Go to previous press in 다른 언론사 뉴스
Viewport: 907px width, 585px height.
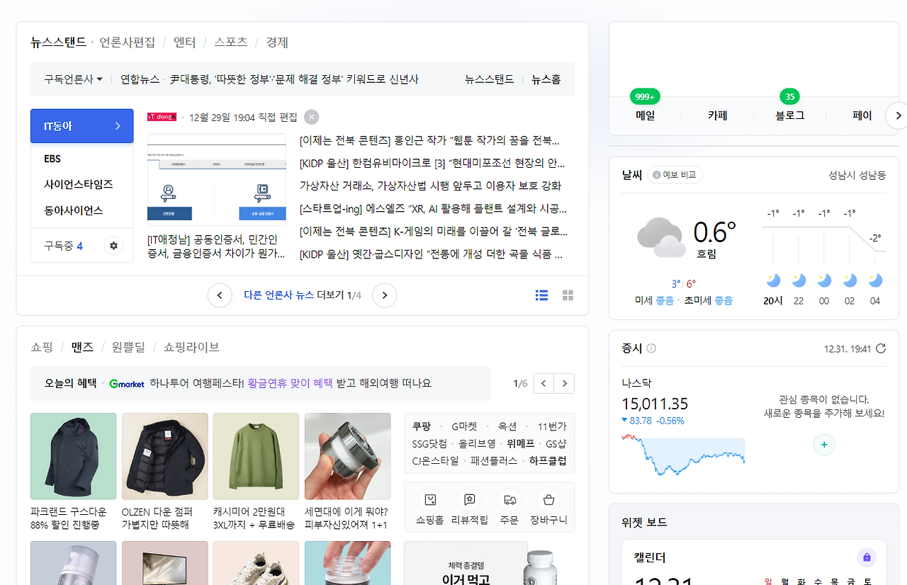220,295
